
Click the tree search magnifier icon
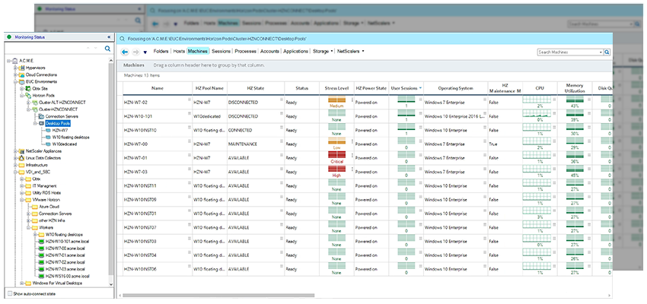tap(107, 49)
